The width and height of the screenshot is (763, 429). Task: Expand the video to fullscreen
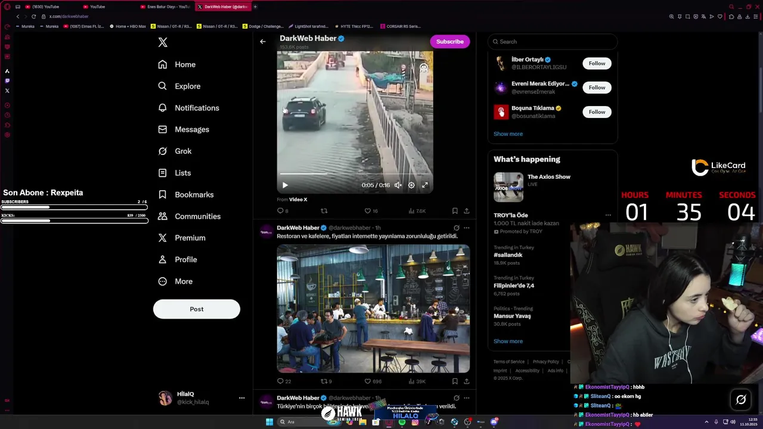coord(425,185)
